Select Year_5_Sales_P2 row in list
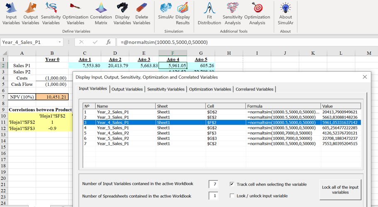 click(x=222, y=139)
